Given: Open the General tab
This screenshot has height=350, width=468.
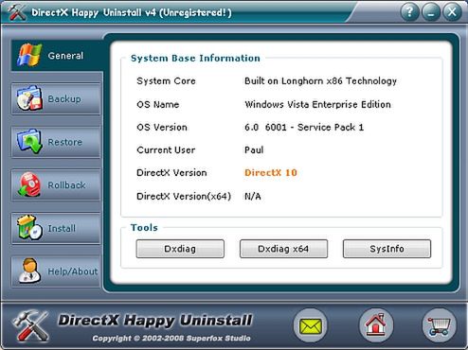Looking at the screenshot, I should [57, 56].
